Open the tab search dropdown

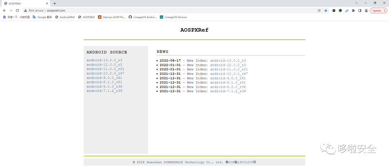tap(356, 3)
